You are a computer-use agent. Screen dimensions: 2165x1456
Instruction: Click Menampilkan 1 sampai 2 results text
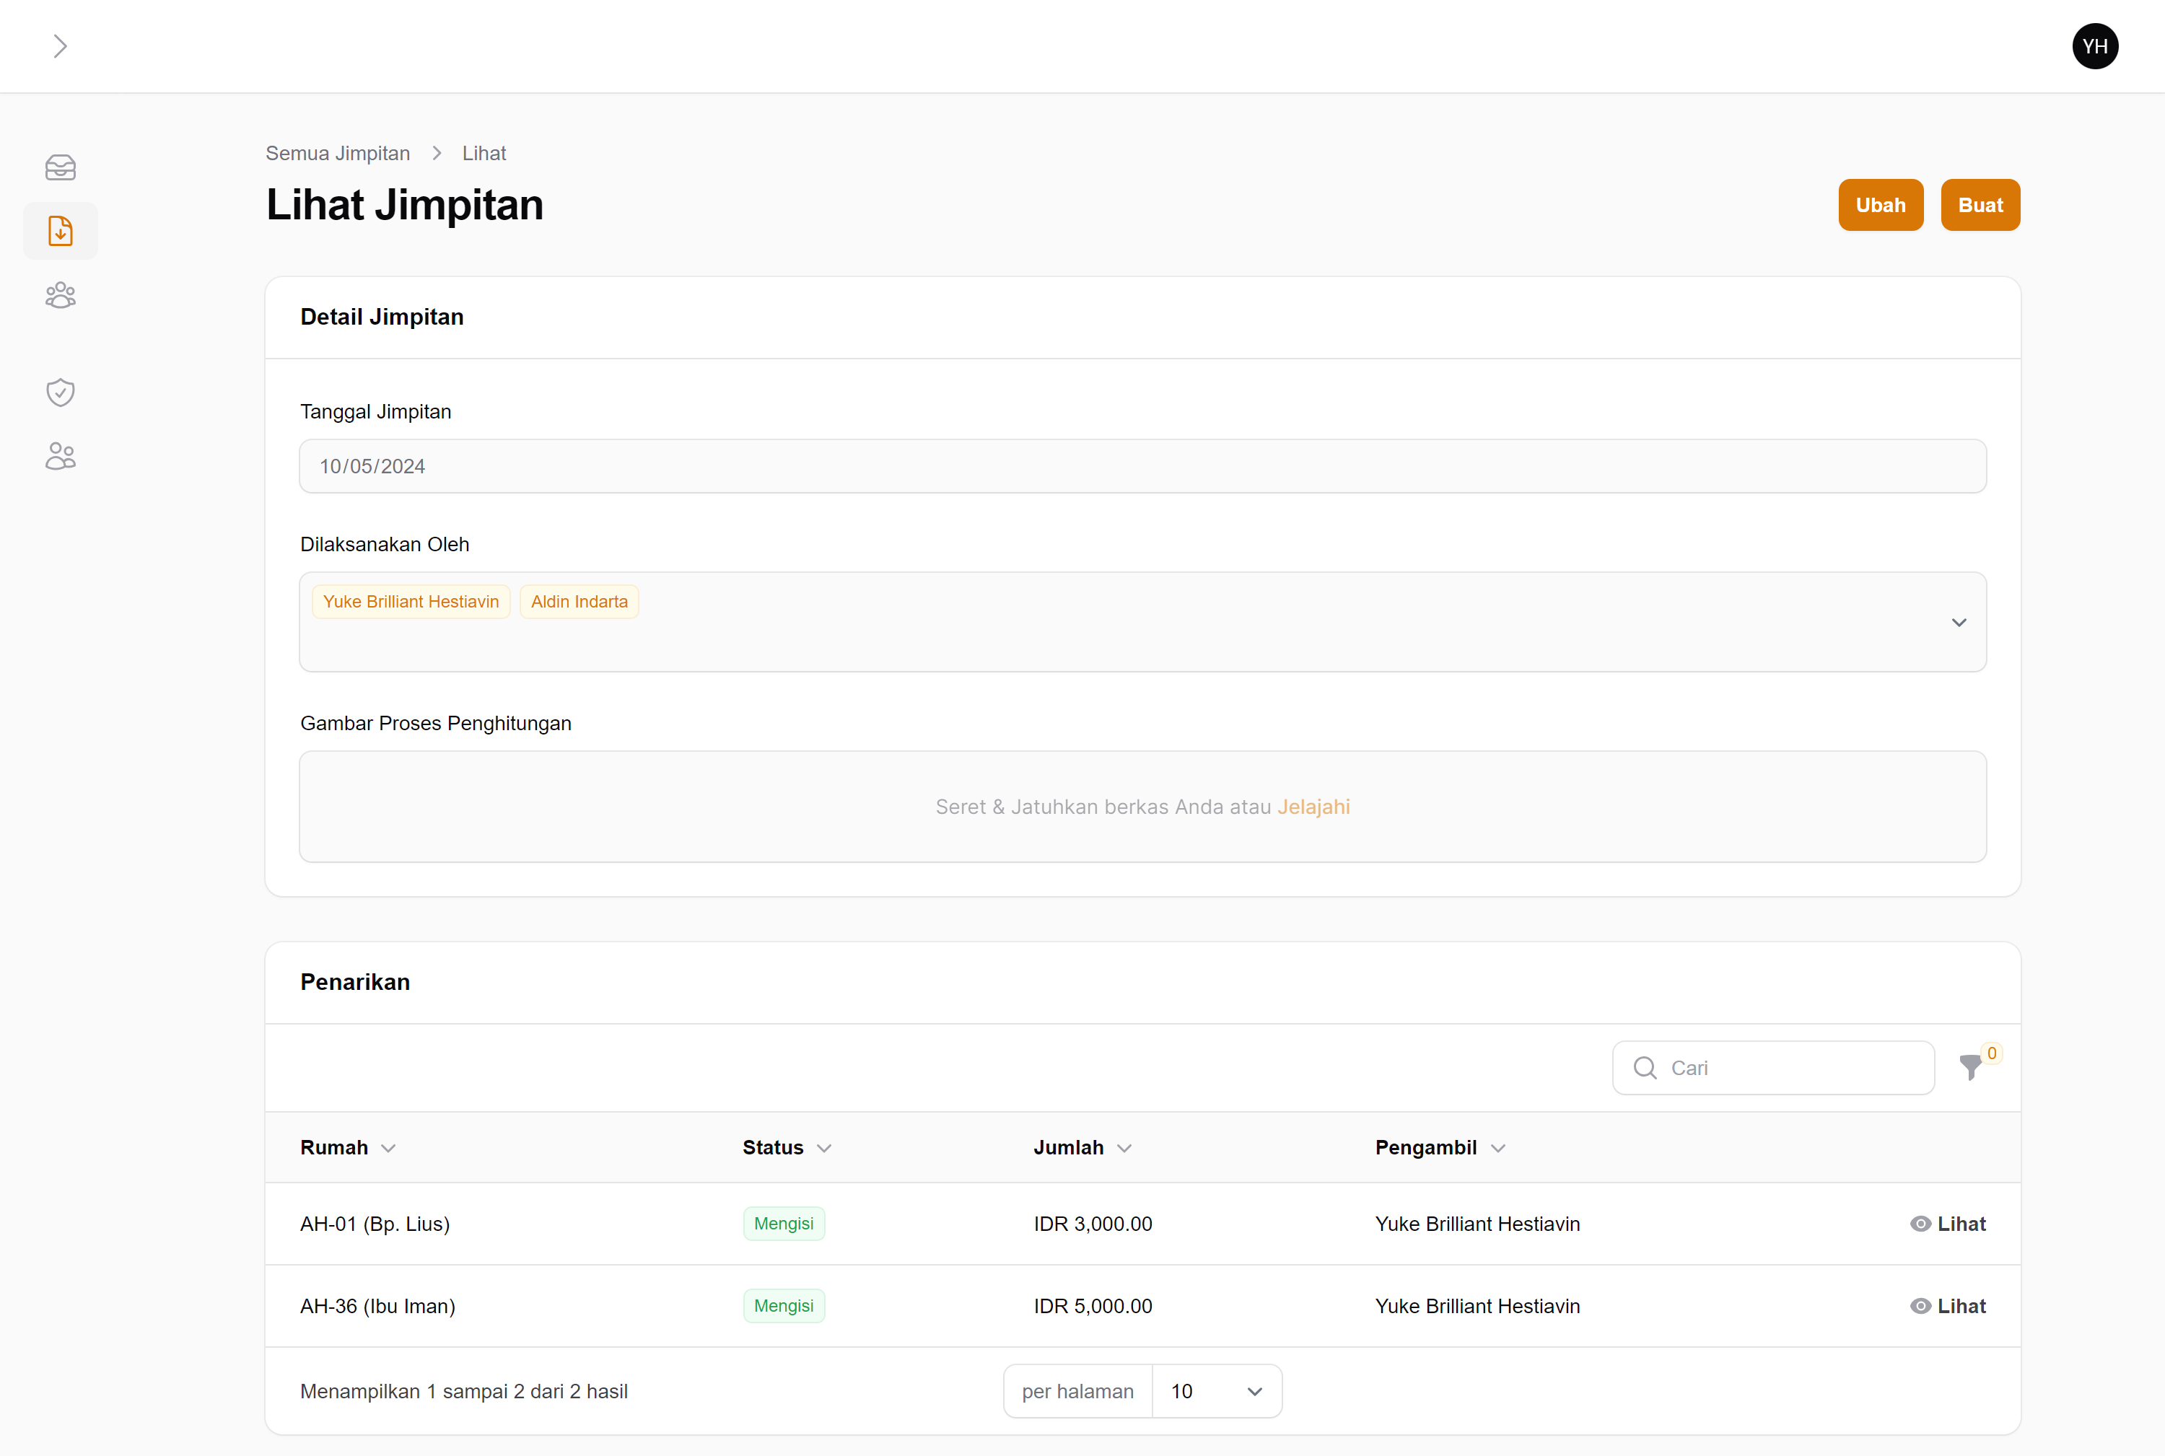463,1391
